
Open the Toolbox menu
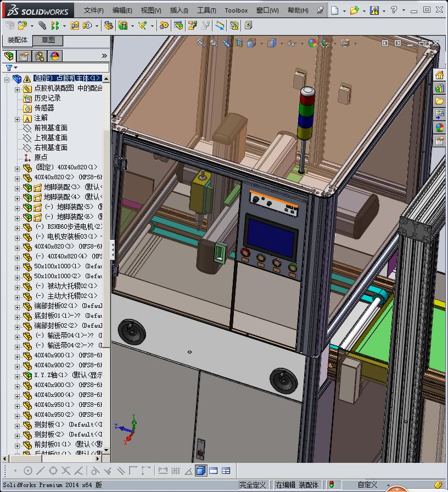[236, 10]
